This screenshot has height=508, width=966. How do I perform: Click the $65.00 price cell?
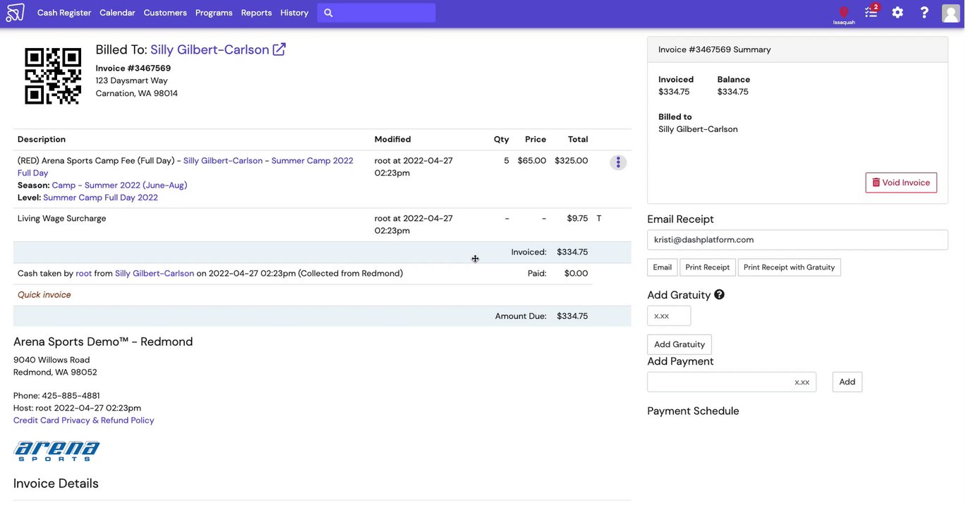tap(532, 161)
